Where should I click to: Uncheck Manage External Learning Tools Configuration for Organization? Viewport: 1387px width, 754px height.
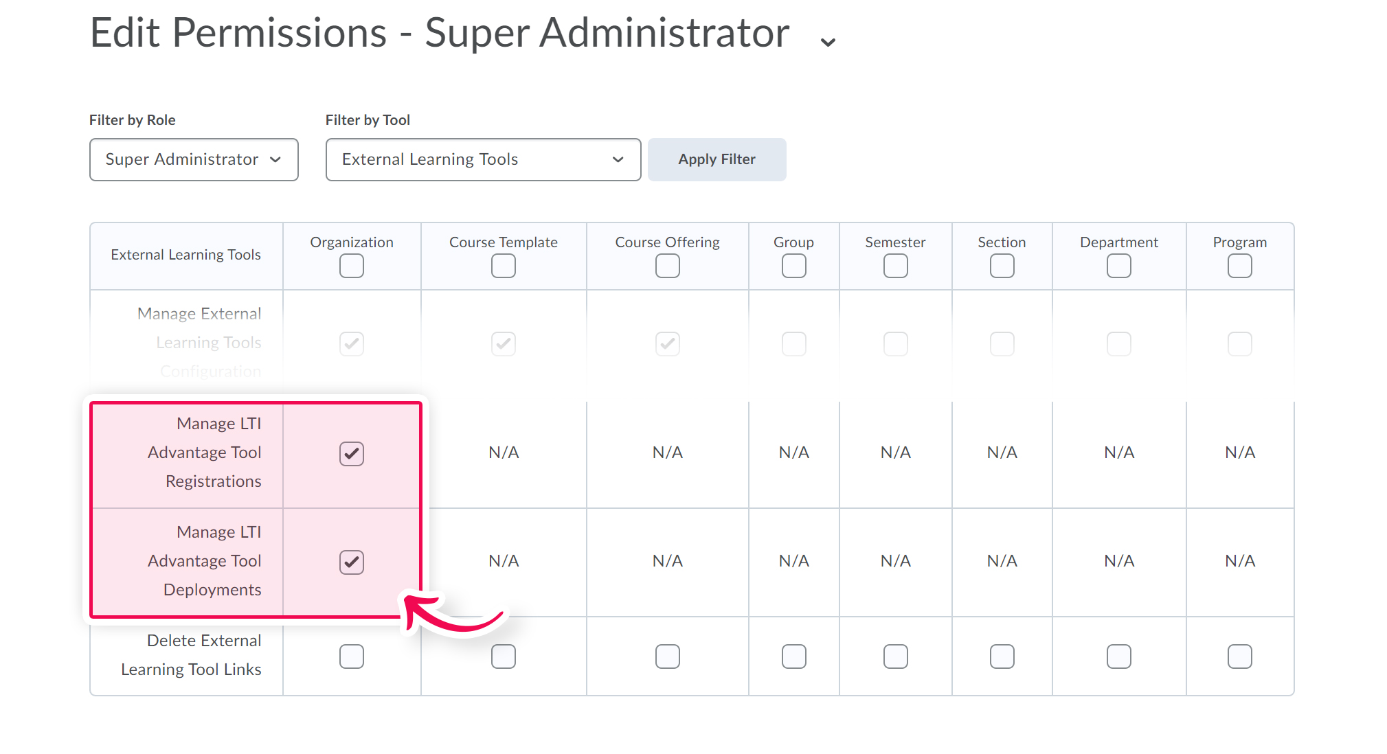[x=352, y=343]
